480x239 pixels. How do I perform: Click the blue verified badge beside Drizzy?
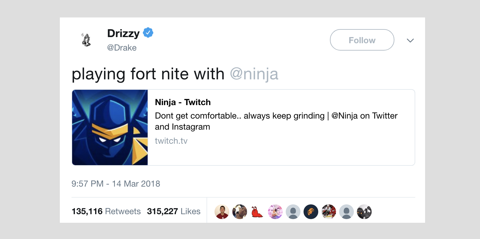148,33
